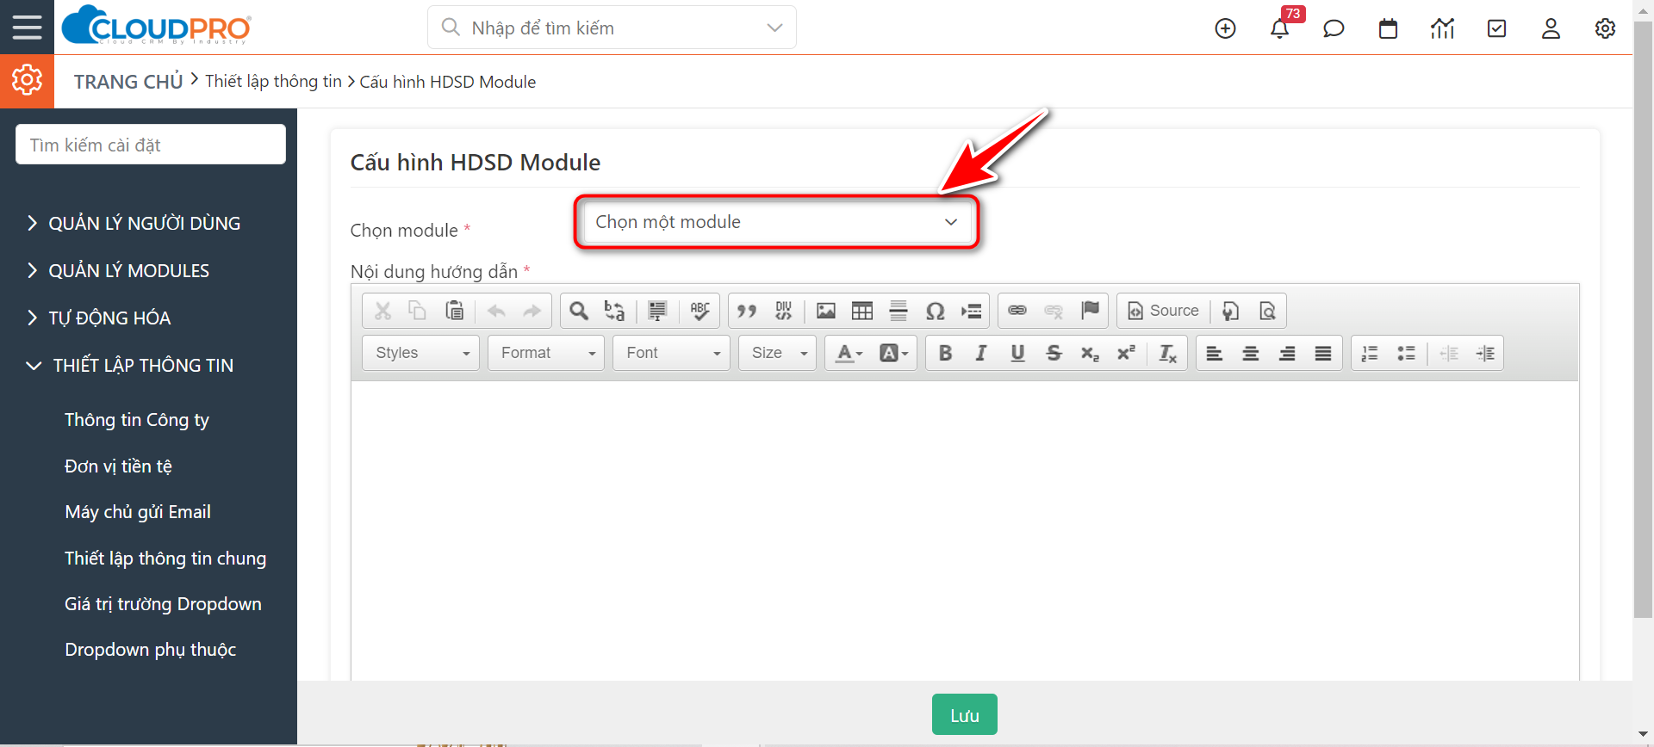1654x747 pixels.
Task: Click the spell check ABC icon
Action: 700,311
